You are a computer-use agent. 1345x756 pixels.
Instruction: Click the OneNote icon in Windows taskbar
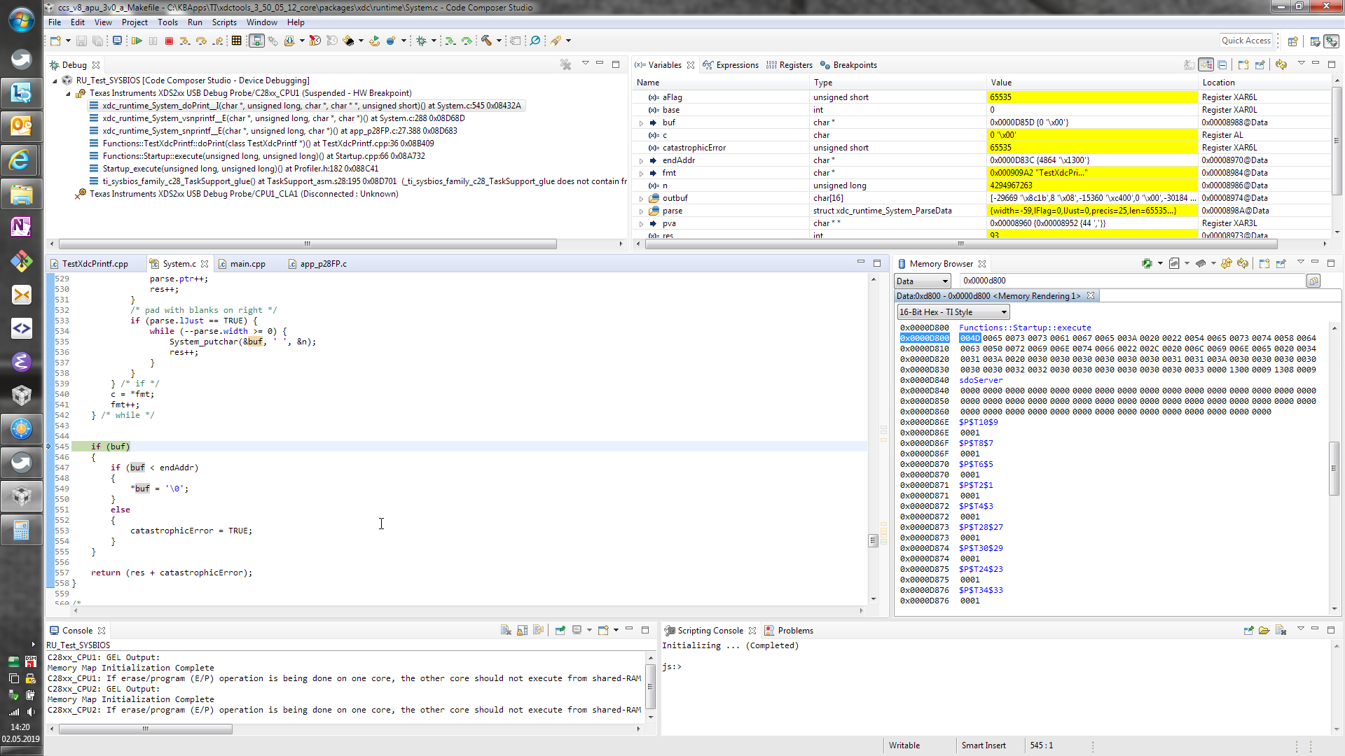coord(21,227)
